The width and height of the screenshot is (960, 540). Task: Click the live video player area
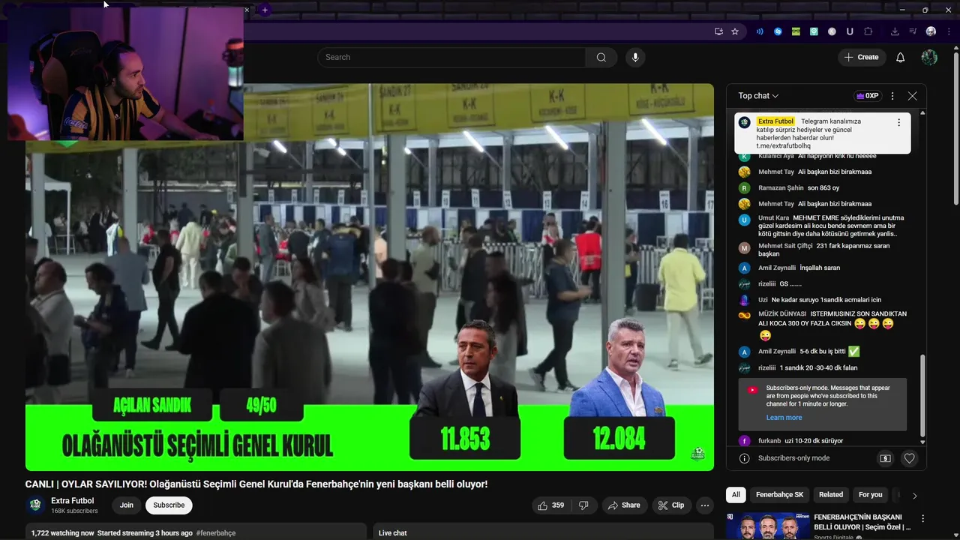tap(370, 277)
